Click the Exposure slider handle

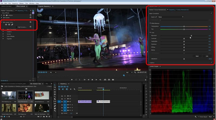pyautogui.click(x=191, y=35)
